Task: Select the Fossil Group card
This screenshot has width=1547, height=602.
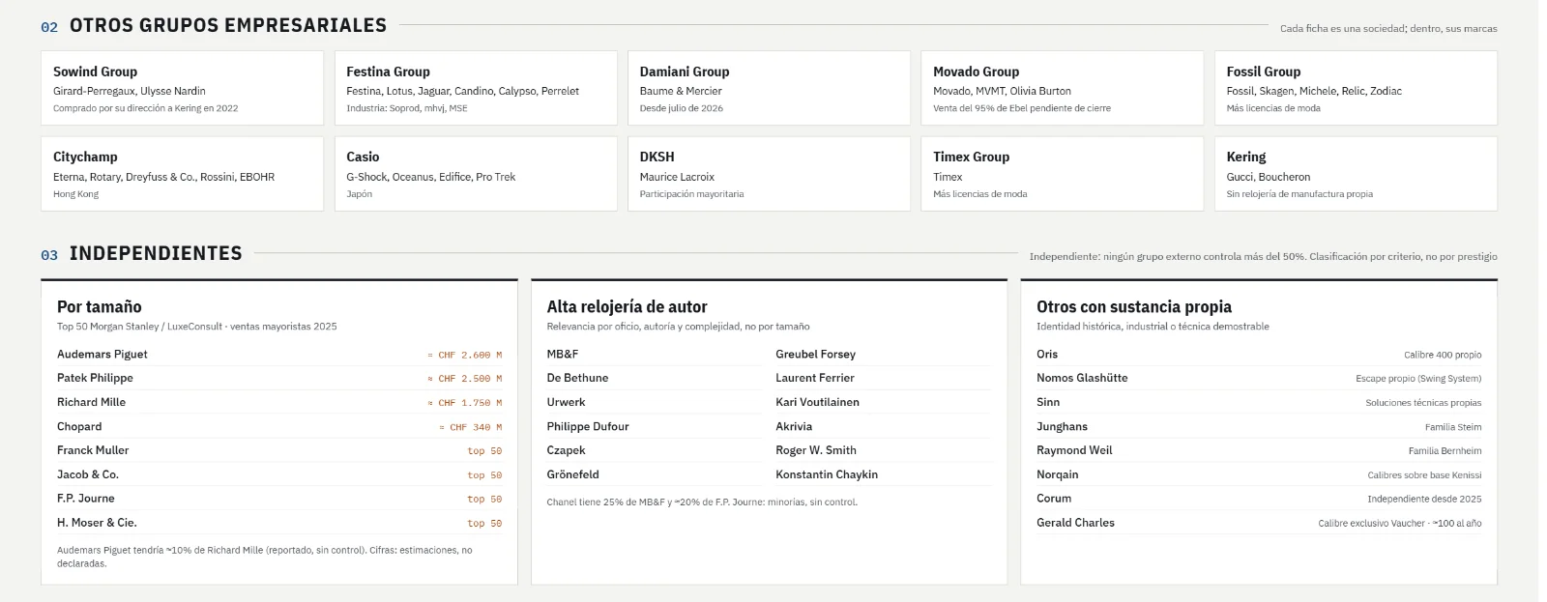Action: pyautogui.click(x=1356, y=88)
